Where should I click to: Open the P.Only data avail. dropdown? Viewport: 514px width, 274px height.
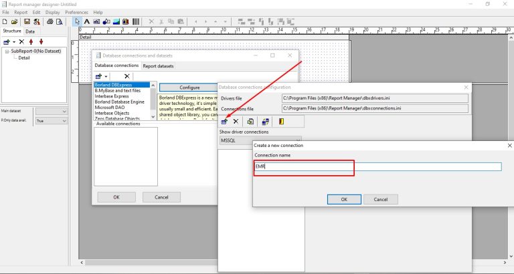[x=52, y=121]
